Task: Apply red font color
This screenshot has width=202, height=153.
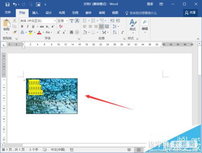Action: coord(39,32)
